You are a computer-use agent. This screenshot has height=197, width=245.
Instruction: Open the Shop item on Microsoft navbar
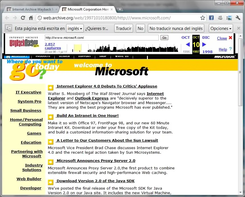(103, 56)
